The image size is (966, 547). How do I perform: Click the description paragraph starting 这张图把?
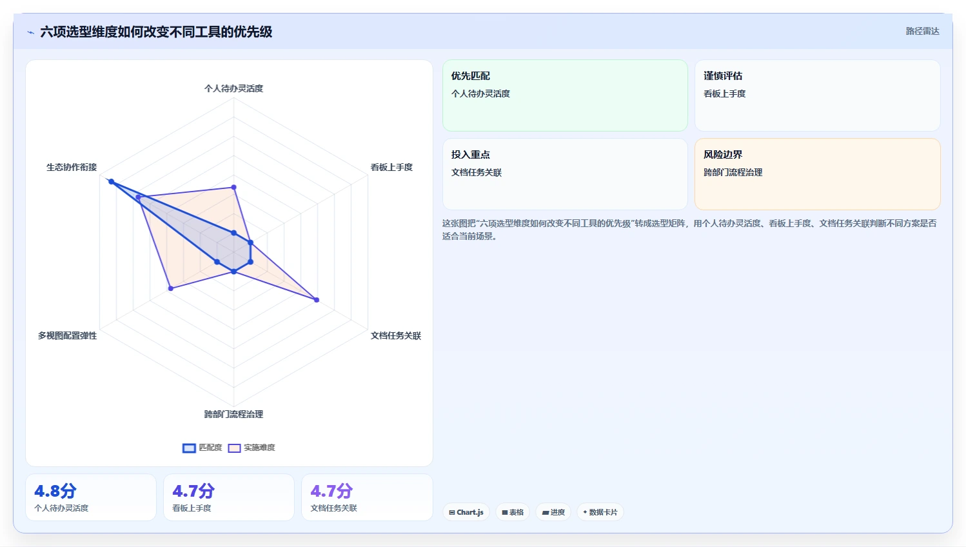tap(689, 230)
